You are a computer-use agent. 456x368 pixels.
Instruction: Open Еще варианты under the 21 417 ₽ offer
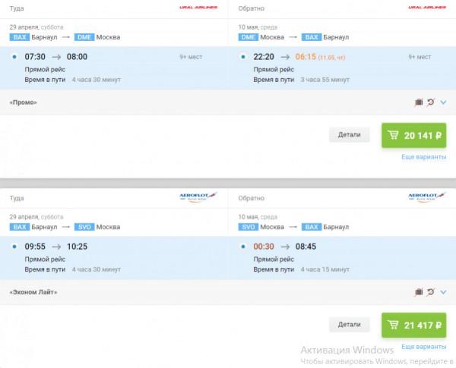[424, 347]
